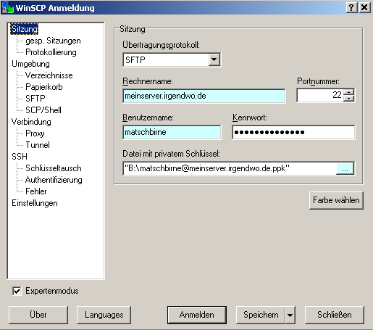Open Einstellungen tree entry

coord(35,203)
